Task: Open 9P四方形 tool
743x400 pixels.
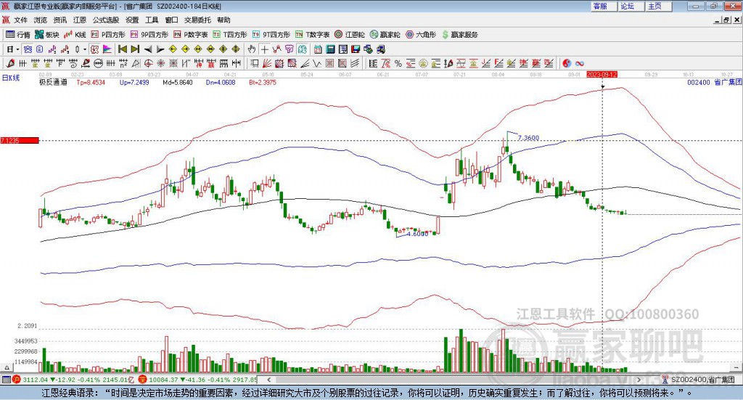Action: (x=149, y=35)
